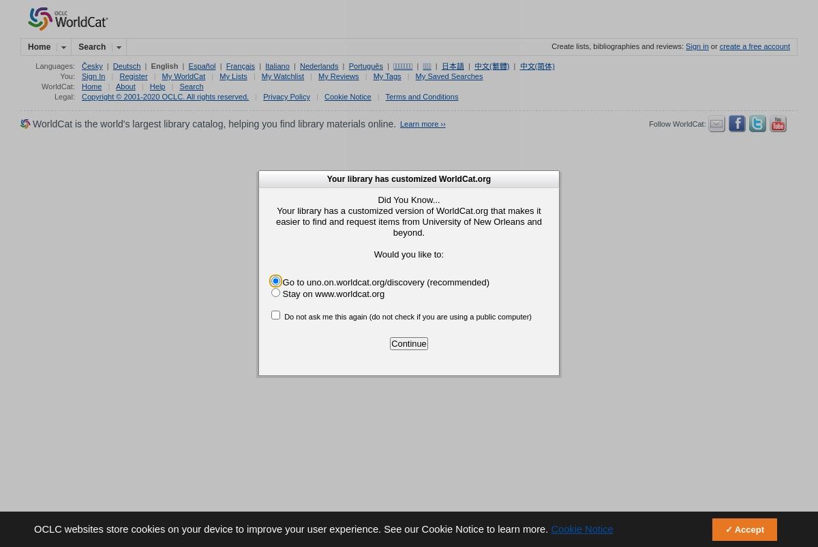
Task: Open the Privacy Policy link
Action: tap(286, 97)
